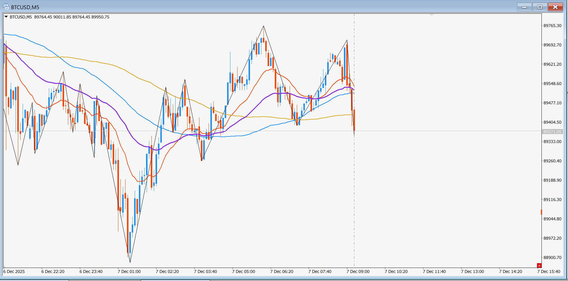Click the OHLC values ending in 89950.75

[x=72, y=17]
